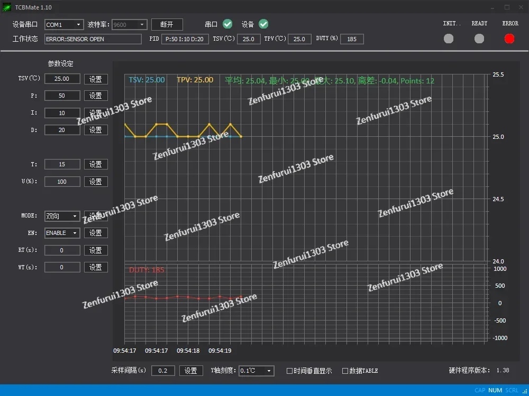
Task: Click the disconnect (断开) button
Action: tap(167, 25)
